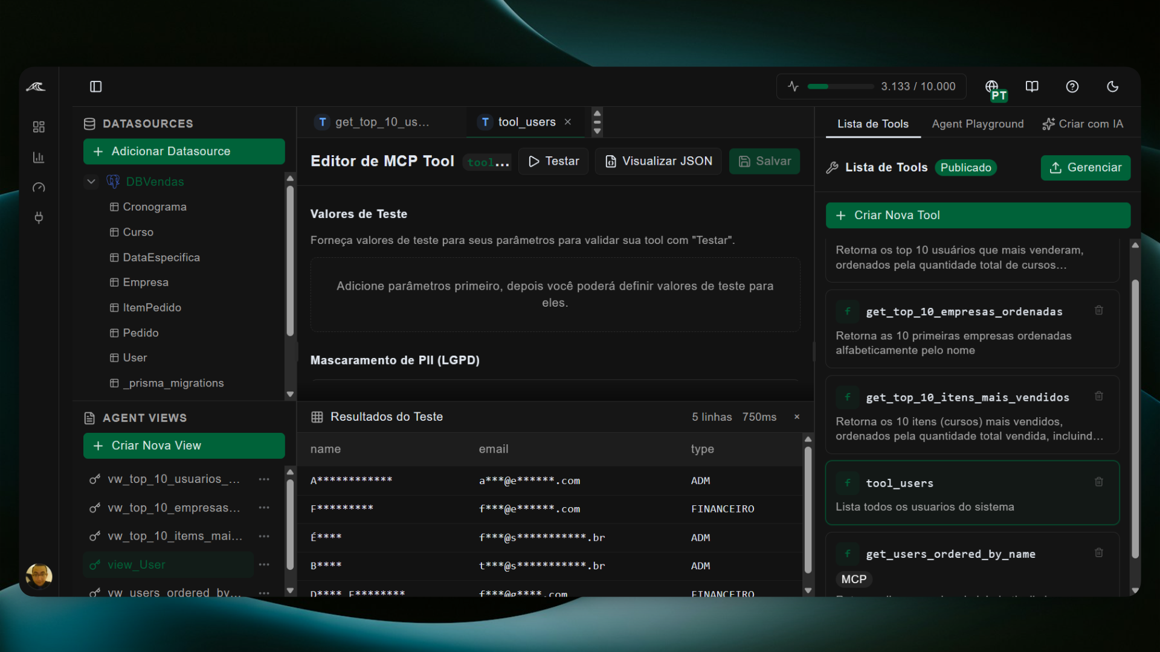Click the Publicado status badge

[965, 168]
